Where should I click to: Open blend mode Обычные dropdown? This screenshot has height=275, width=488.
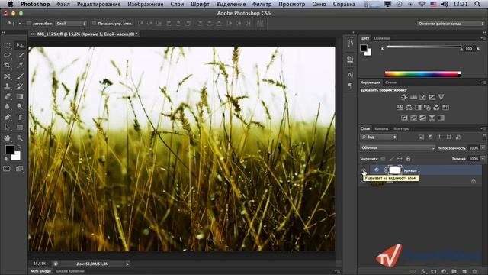point(397,147)
